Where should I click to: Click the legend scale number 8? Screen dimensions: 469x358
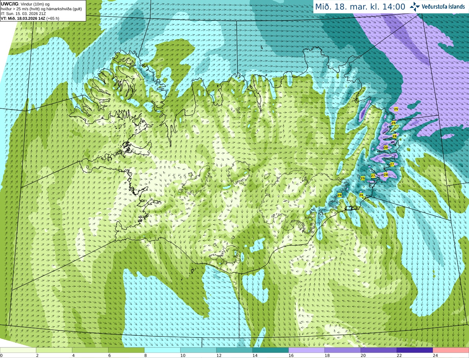pos(145,355)
